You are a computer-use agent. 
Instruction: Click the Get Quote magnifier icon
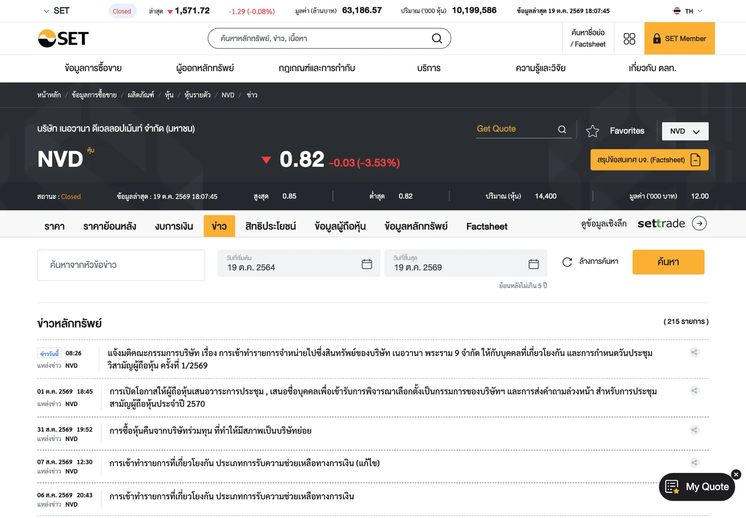point(562,130)
